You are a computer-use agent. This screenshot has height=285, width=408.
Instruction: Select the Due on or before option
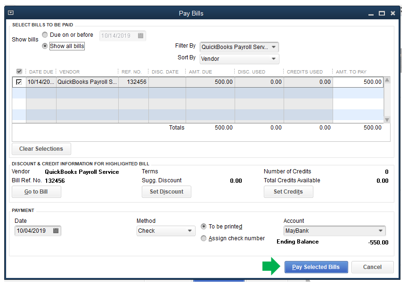(x=45, y=35)
